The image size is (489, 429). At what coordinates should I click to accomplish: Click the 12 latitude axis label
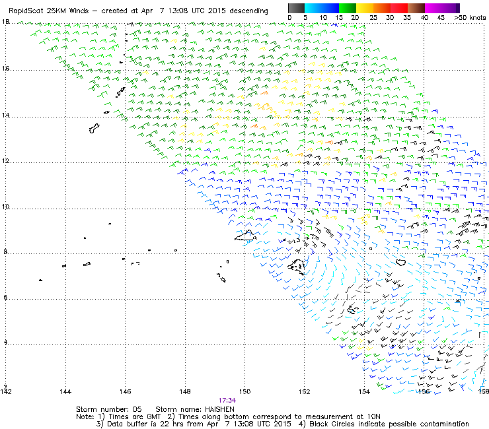coord(5,161)
